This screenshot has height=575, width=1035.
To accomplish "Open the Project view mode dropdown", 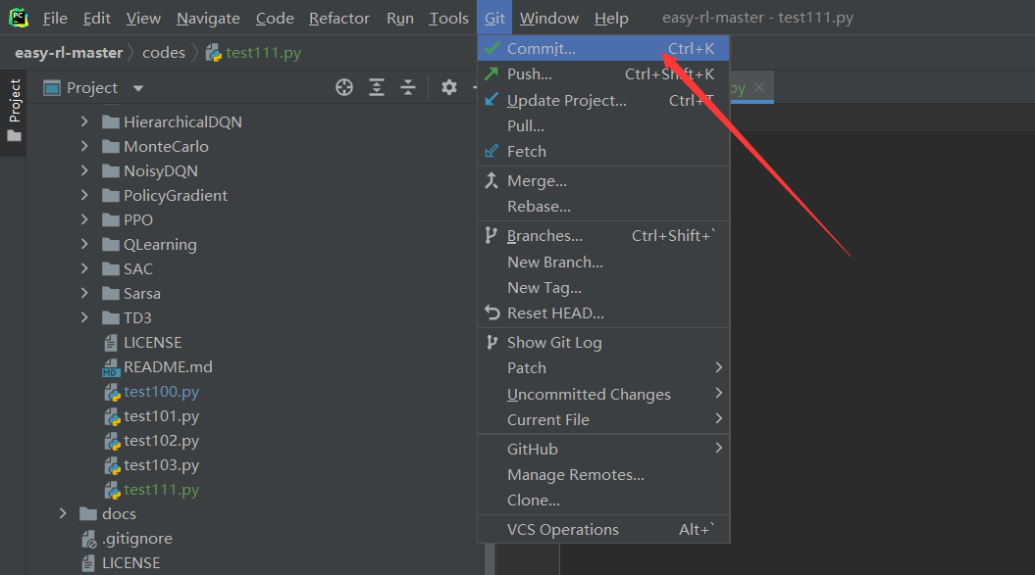I will click(x=136, y=87).
